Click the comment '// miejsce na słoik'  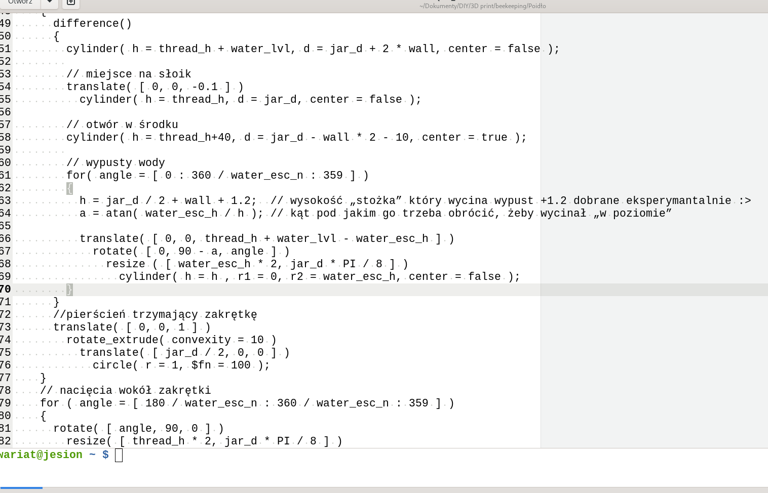tap(129, 74)
